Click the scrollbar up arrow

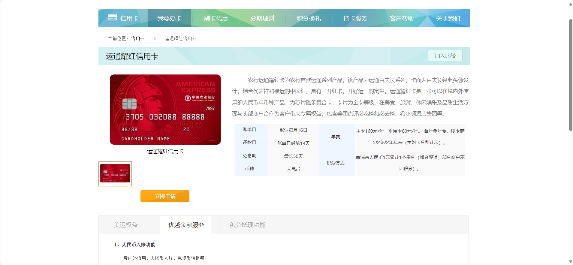point(571,4)
